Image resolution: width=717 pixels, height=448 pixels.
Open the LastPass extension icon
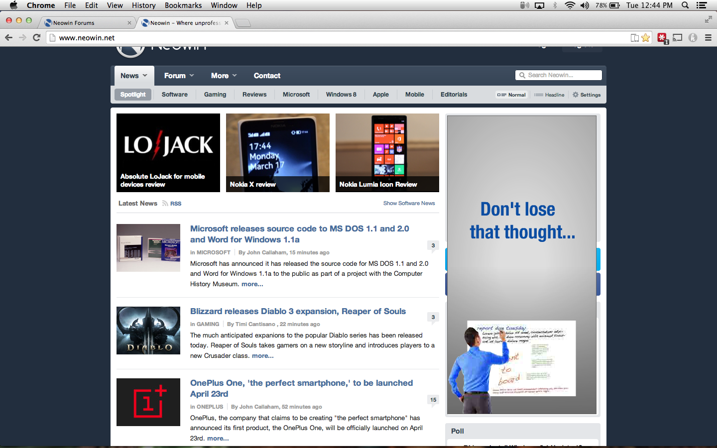(662, 37)
